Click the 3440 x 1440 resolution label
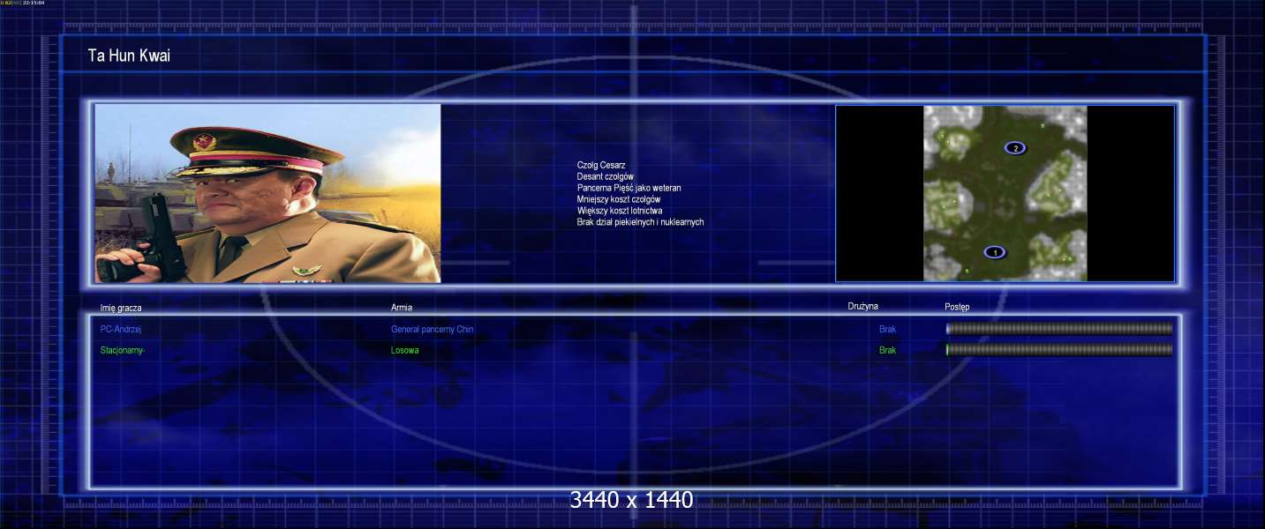The height and width of the screenshot is (529, 1265). (x=631, y=500)
